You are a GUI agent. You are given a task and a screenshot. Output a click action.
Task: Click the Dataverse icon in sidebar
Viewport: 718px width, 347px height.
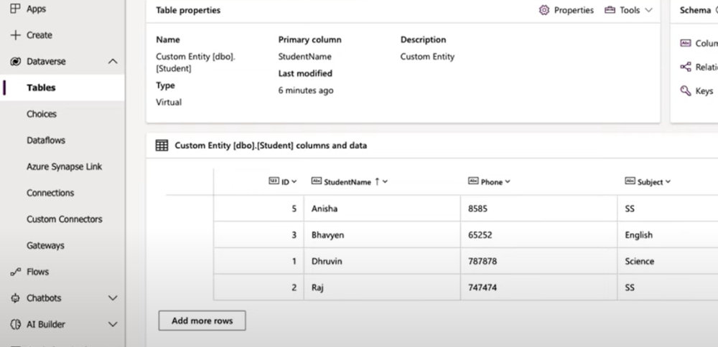pyautogui.click(x=16, y=61)
